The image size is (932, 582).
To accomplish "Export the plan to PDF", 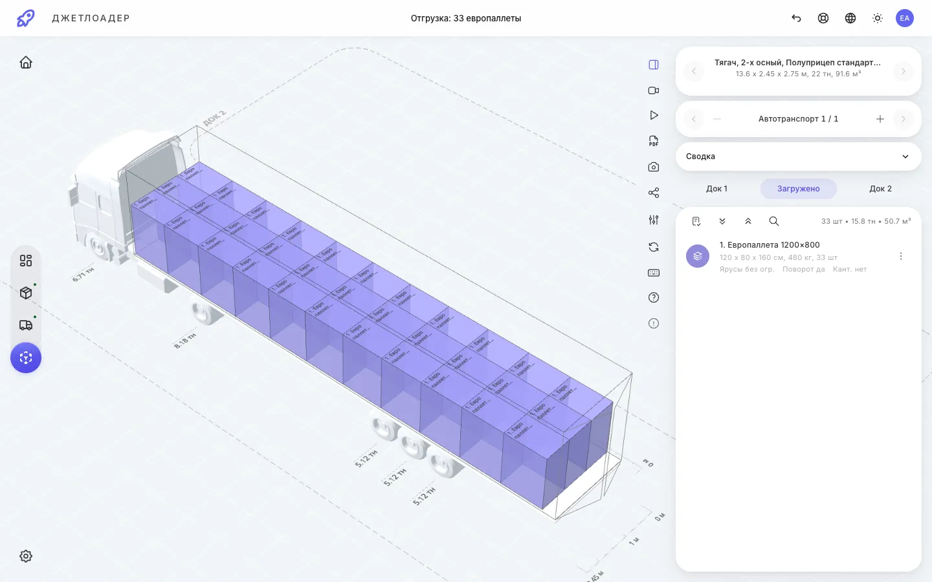I will (654, 141).
